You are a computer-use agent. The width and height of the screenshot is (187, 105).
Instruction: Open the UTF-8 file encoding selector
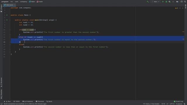pyautogui.click(x=172, y=104)
